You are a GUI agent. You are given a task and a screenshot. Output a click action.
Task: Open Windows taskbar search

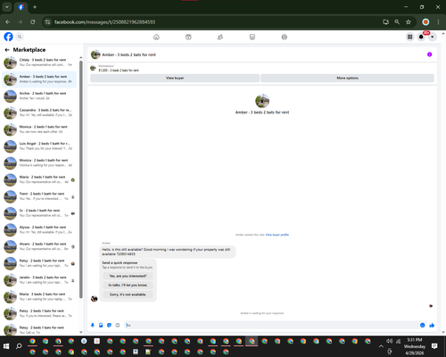point(19,346)
